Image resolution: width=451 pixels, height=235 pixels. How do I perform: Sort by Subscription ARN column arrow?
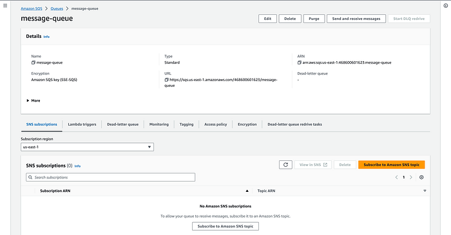click(x=247, y=191)
